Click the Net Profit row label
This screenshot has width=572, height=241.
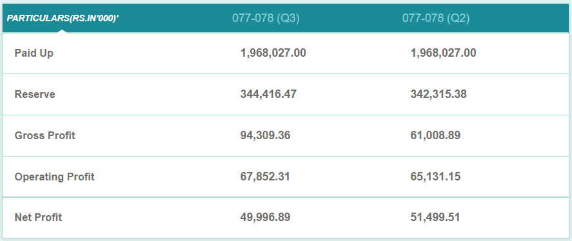coord(38,218)
